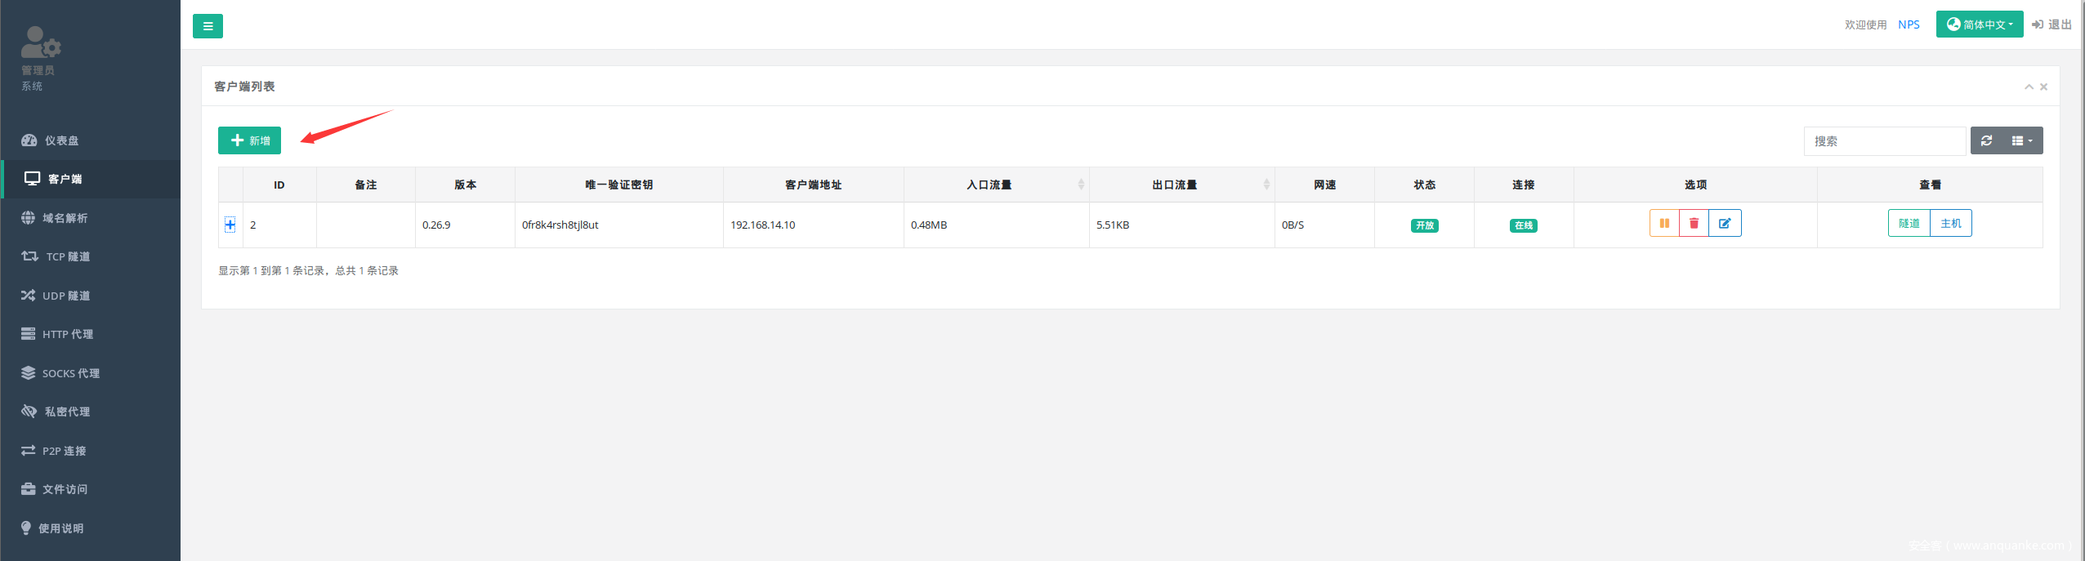Click 退出 to log out
The height and width of the screenshot is (561, 2085).
coord(2052,24)
